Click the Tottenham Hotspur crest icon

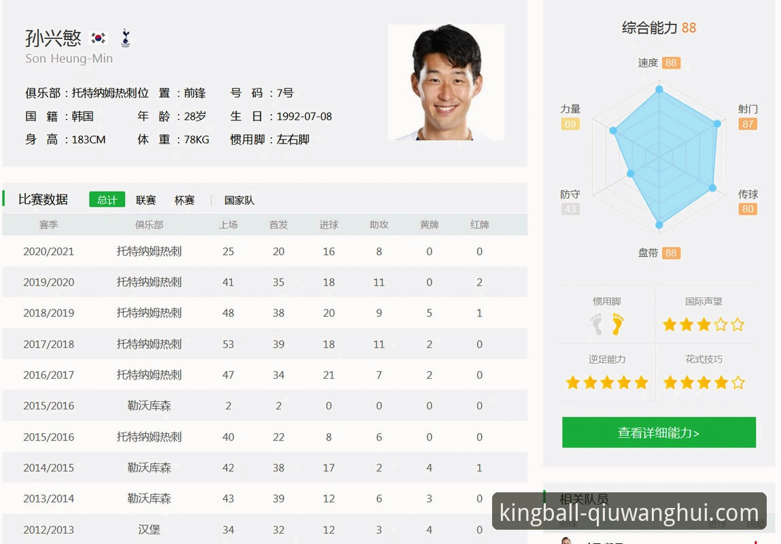tap(126, 38)
